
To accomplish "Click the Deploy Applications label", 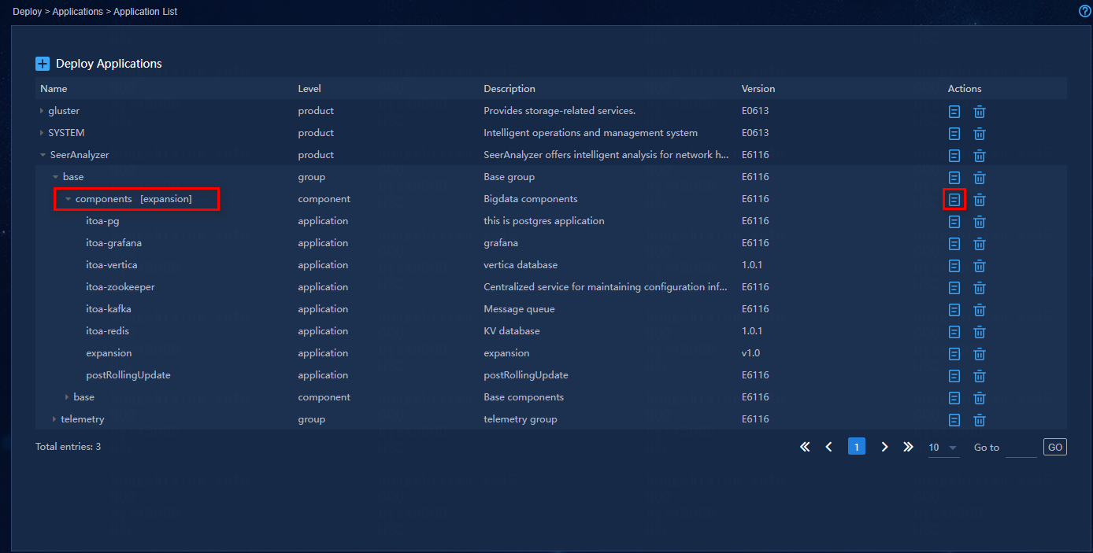I will (109, 64).
